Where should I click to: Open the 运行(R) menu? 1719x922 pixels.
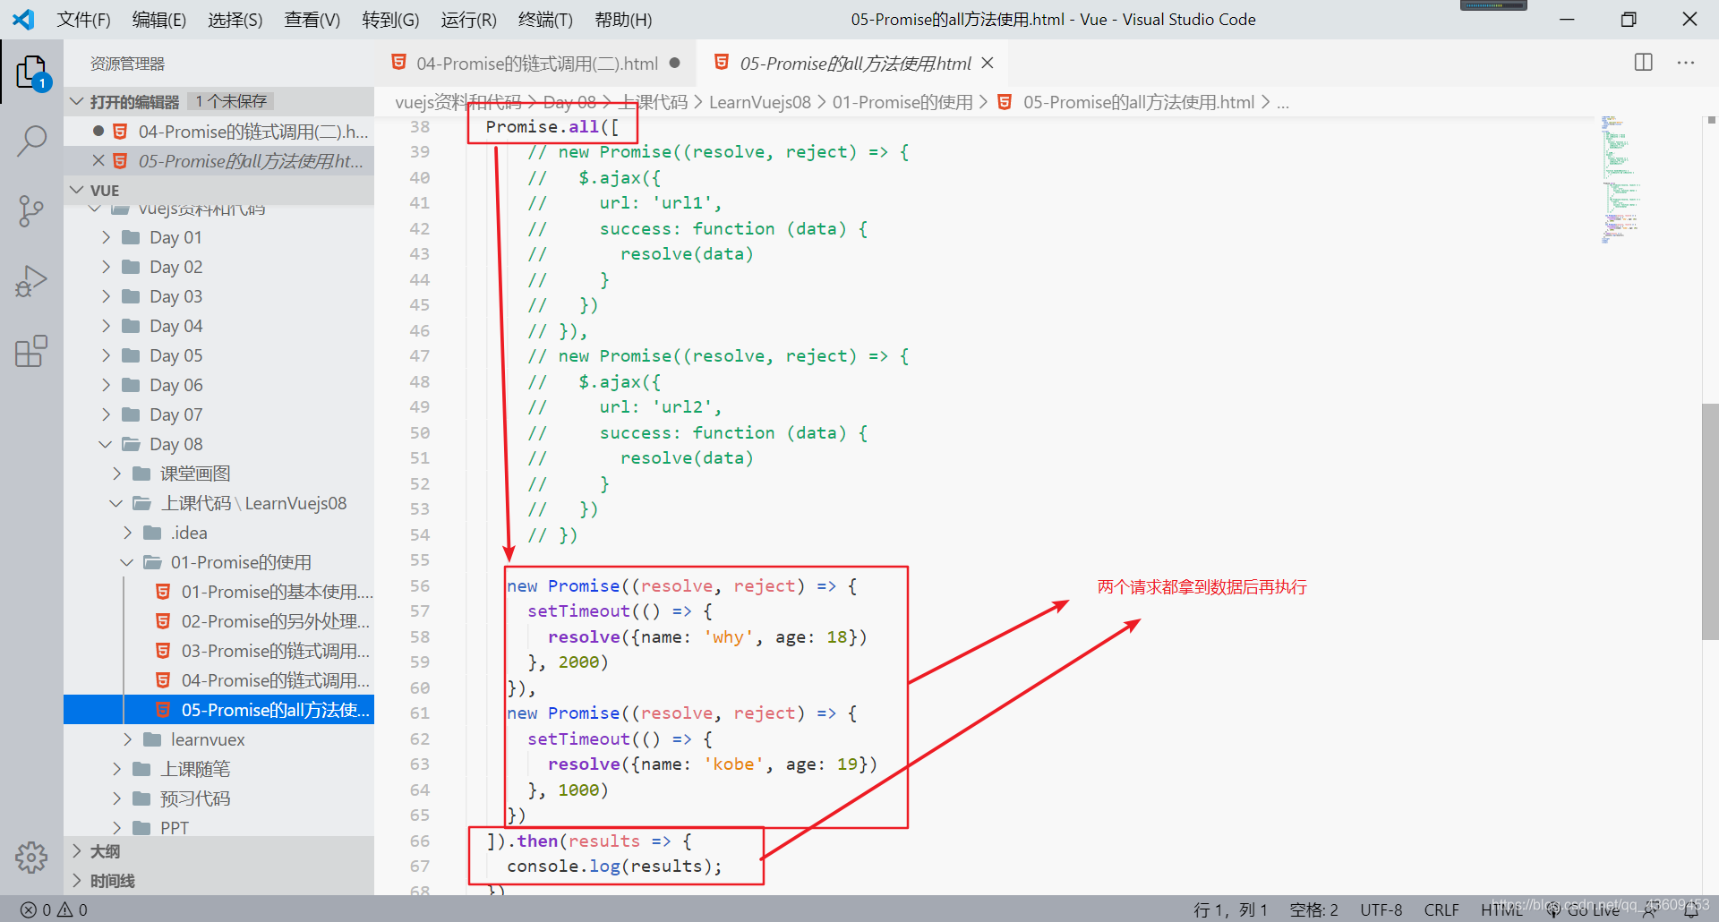(468, 20)
